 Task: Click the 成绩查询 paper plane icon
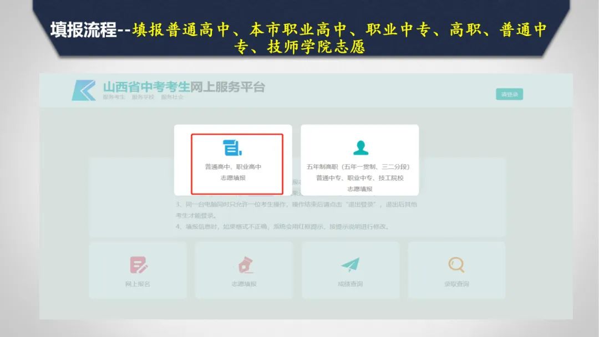click(351, 264)
